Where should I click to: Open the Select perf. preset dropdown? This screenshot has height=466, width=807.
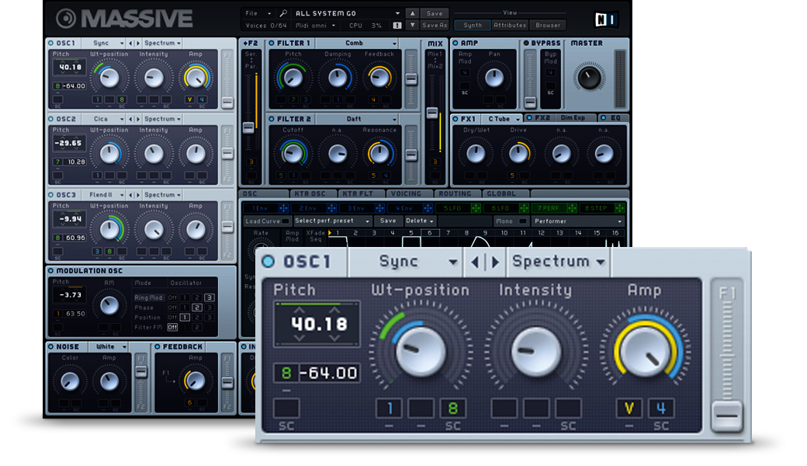(332, 221)
